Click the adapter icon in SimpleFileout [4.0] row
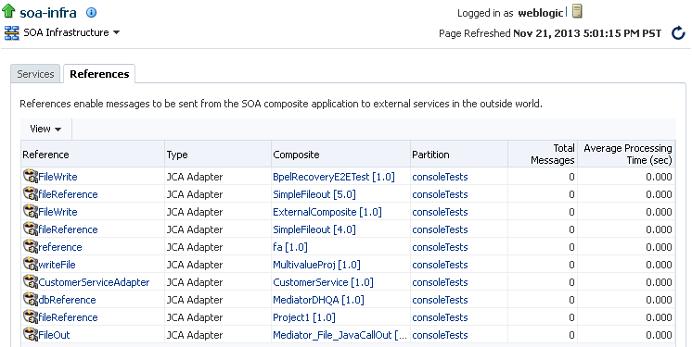This screenshot has height=347, width=692. [31, 229]
